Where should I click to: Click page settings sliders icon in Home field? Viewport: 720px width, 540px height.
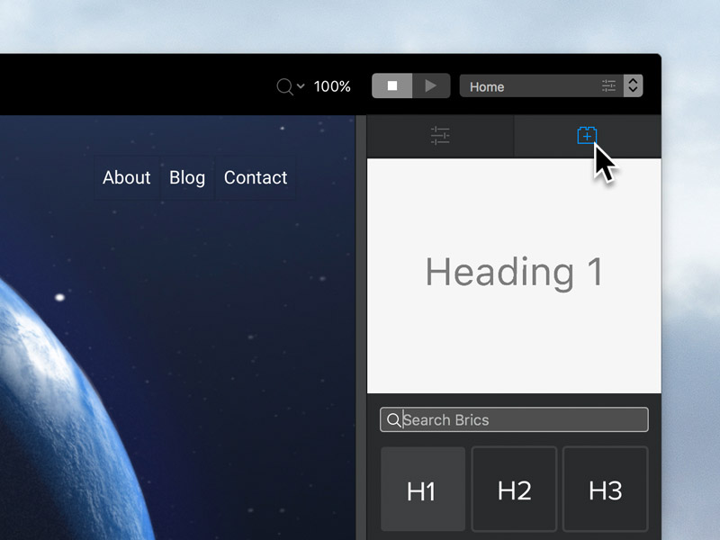[x=609, y=85]
